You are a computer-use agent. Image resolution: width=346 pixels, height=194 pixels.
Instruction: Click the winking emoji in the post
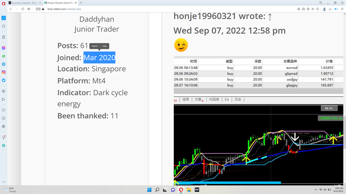[181, 45]
